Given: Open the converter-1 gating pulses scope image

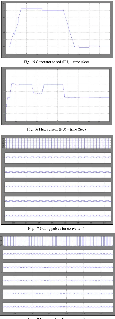Looking at the screenshot, I should click(57, 180).
